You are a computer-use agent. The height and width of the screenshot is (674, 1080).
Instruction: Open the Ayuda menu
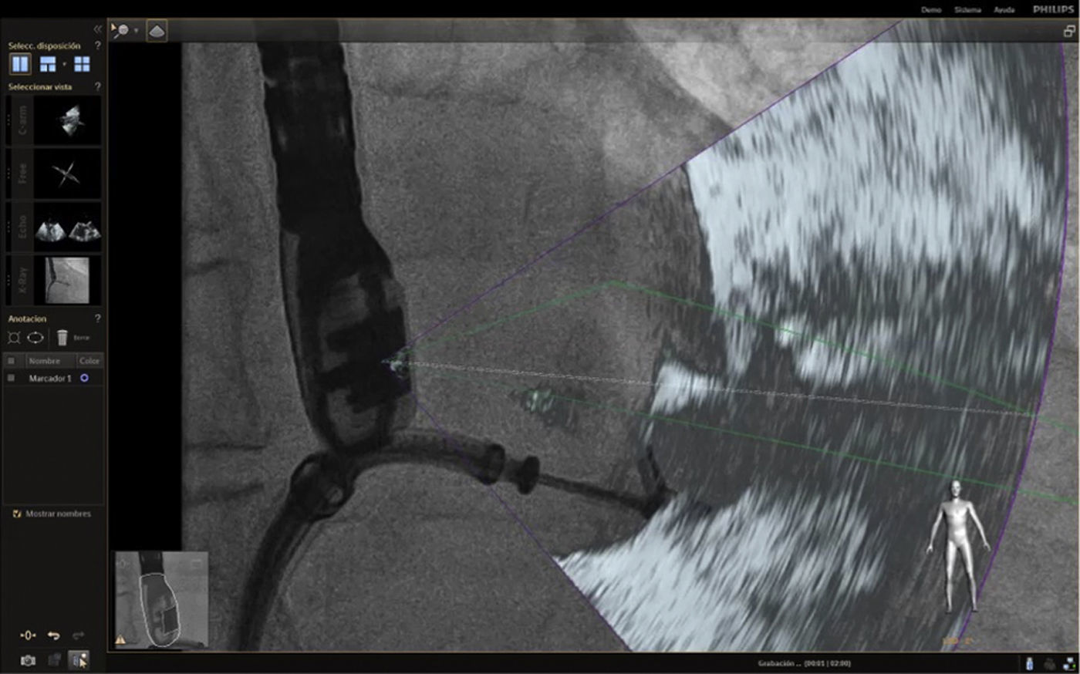1004,10
